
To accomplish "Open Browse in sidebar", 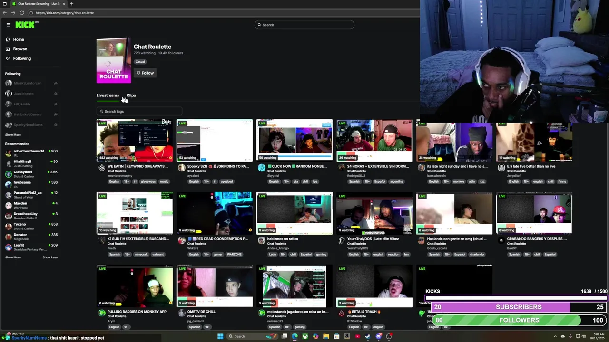I will tap(20, 49).
